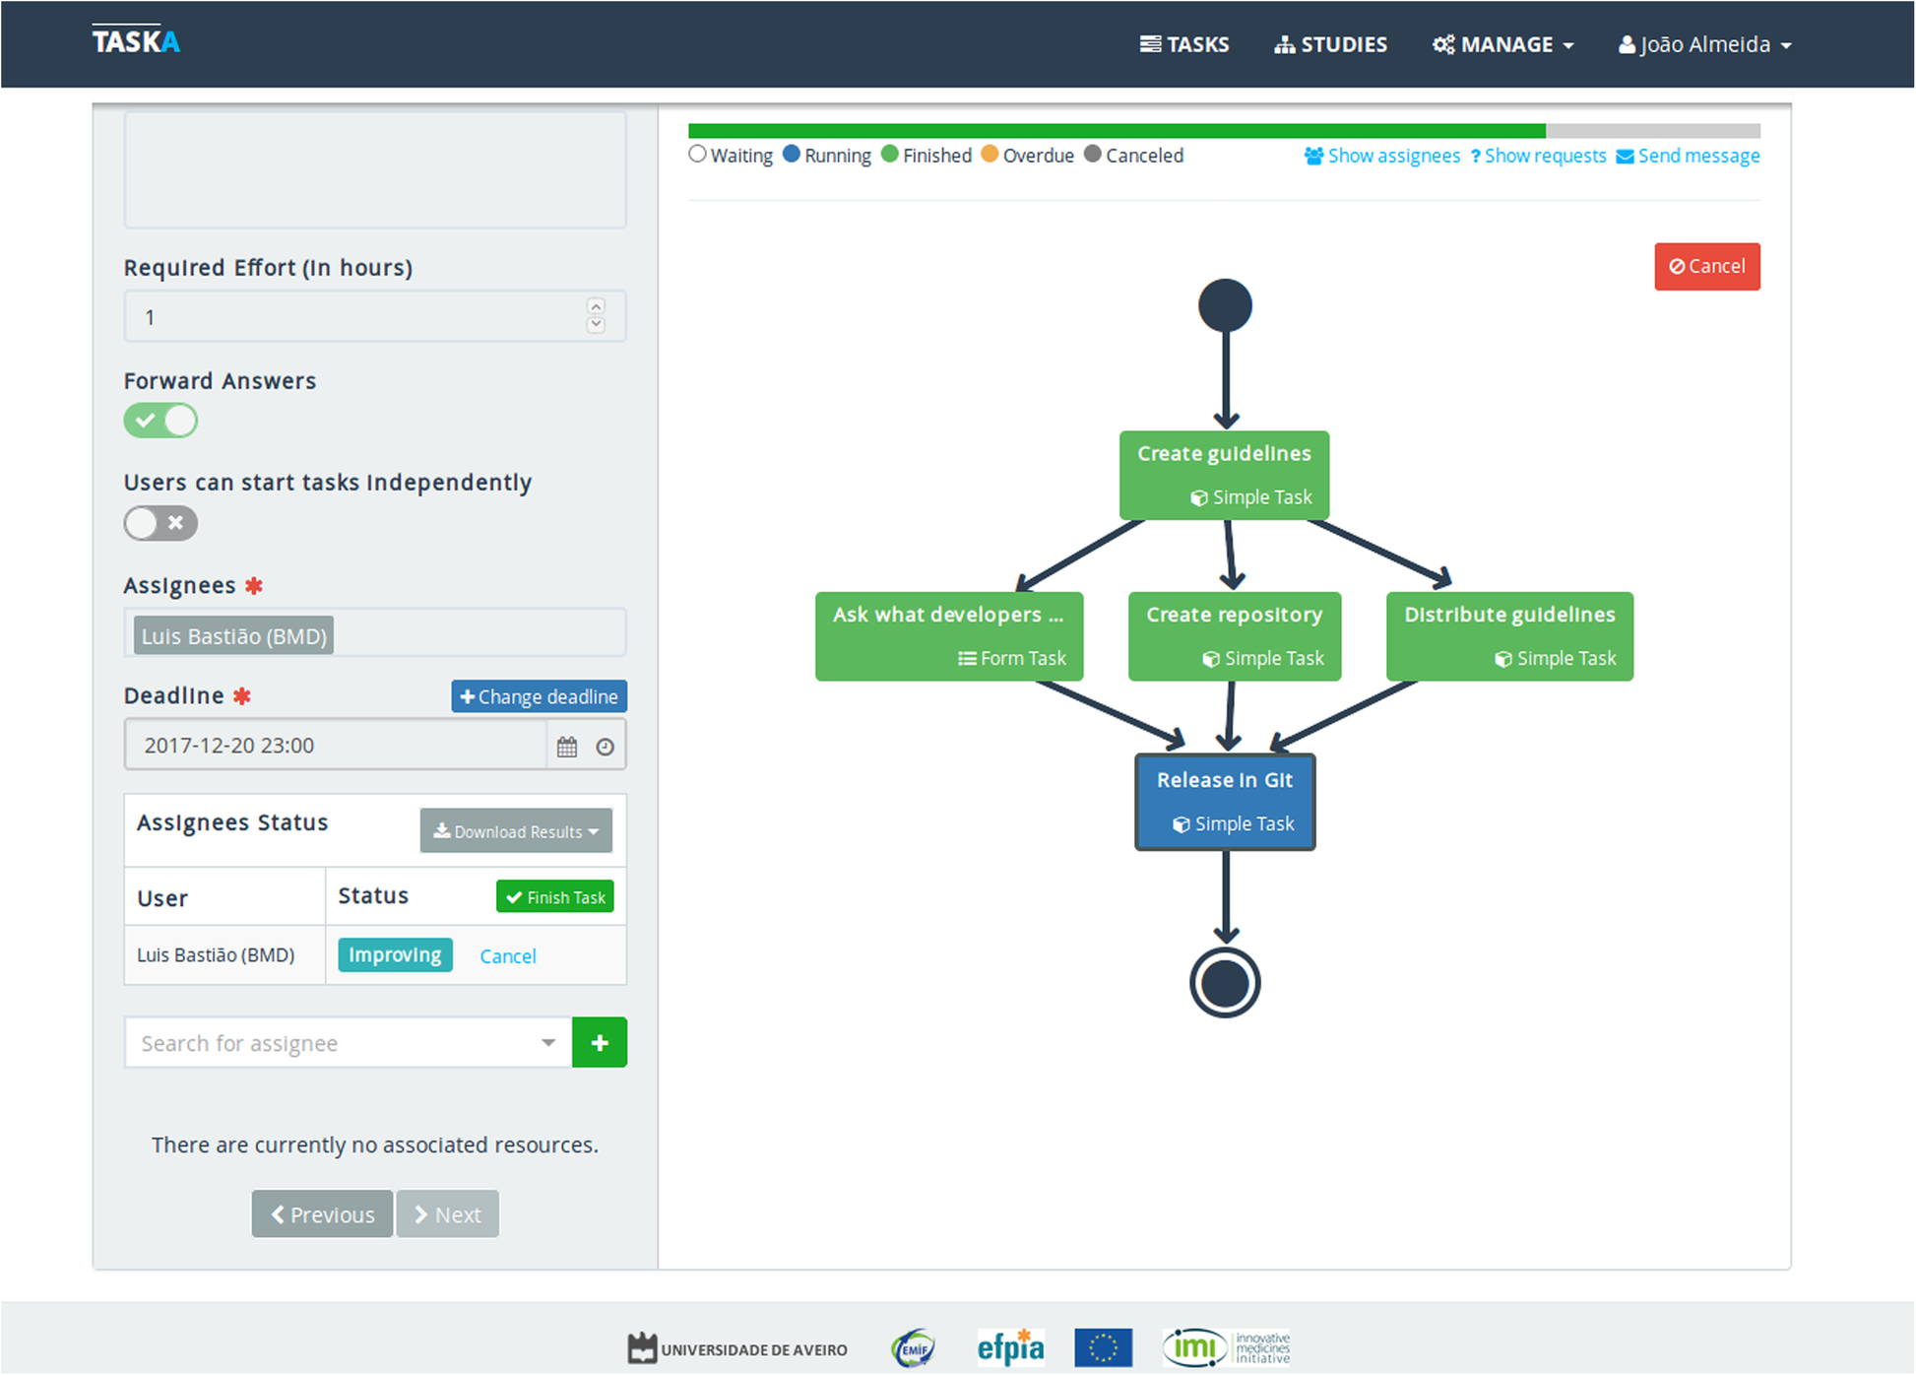Click the Change deadline button

[539, 696]
